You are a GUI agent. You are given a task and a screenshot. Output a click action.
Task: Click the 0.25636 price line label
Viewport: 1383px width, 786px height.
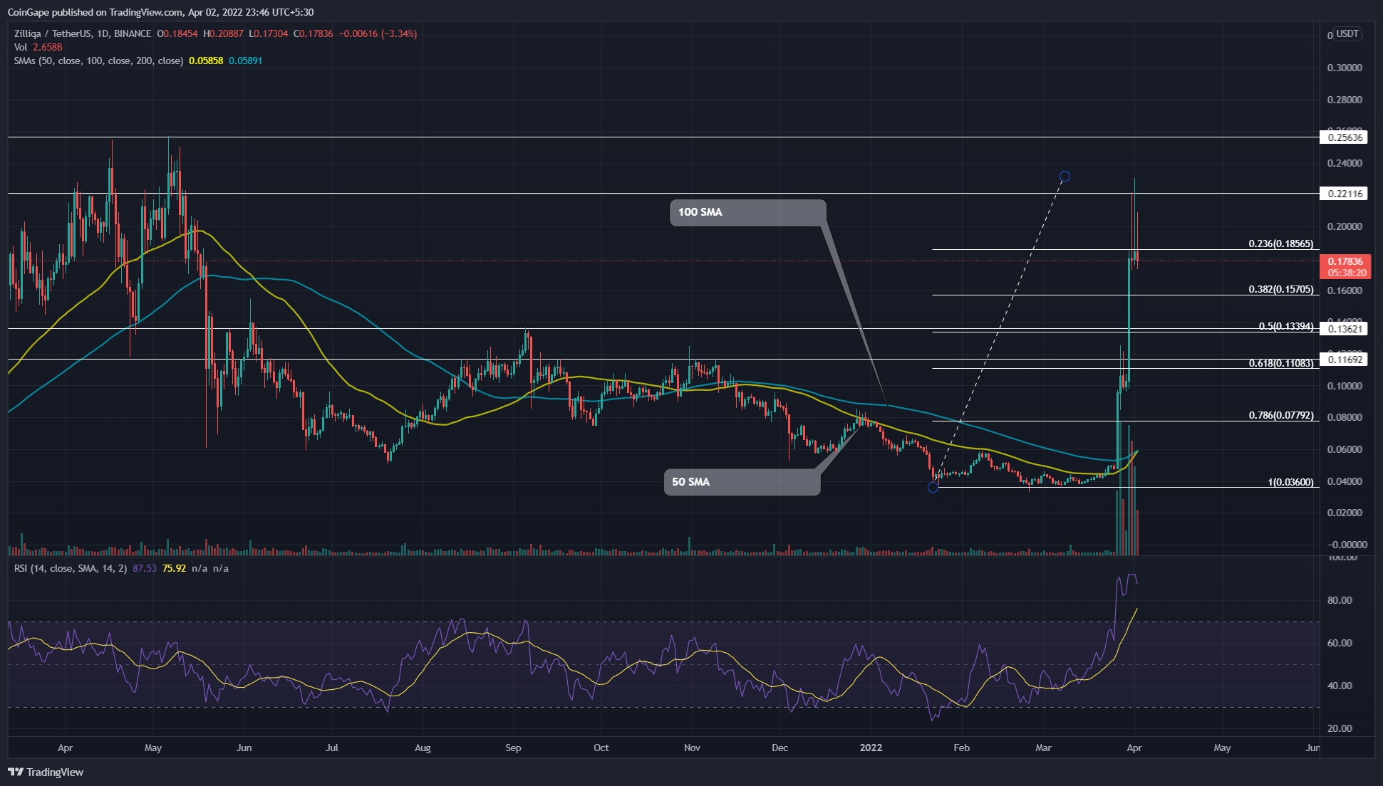coord(1344,137)
